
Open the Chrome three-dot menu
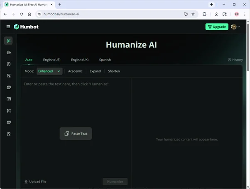click(x=245, y=14)
